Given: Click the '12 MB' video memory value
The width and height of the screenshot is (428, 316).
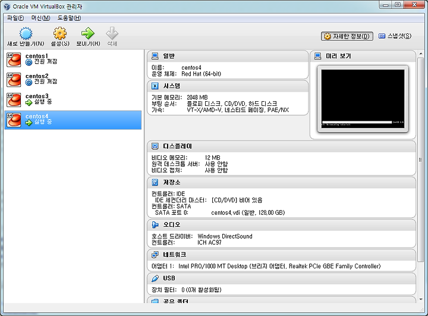Looking at the screenshot, I should (x=212, y=158).
